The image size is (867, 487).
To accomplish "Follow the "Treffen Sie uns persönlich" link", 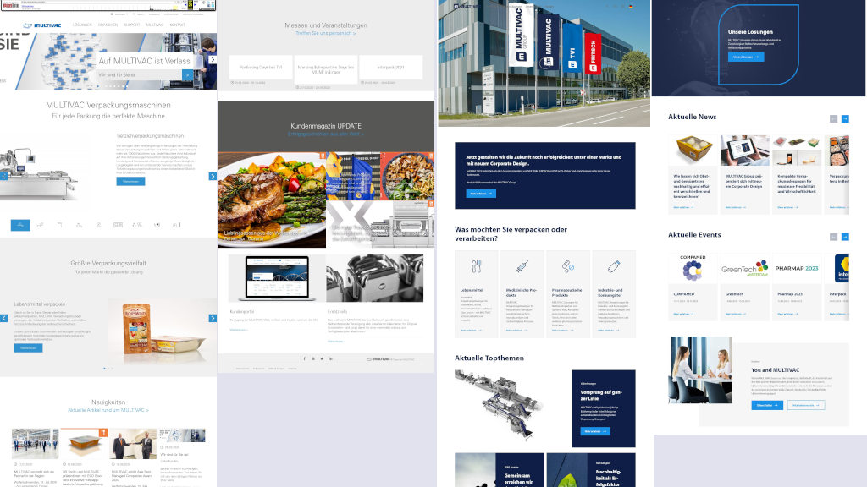I will tap(326, 33).
